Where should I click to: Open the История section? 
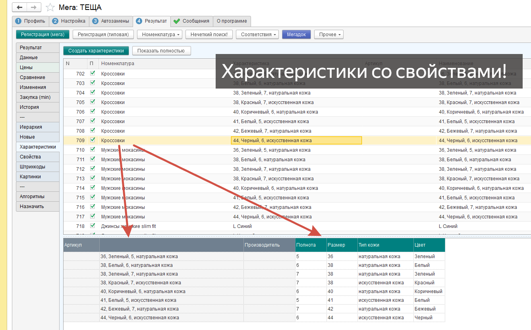click(38, 107)
